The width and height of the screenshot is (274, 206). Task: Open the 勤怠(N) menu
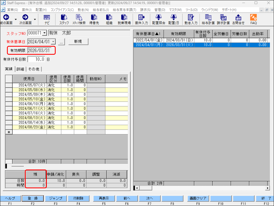tap(83, 10)
